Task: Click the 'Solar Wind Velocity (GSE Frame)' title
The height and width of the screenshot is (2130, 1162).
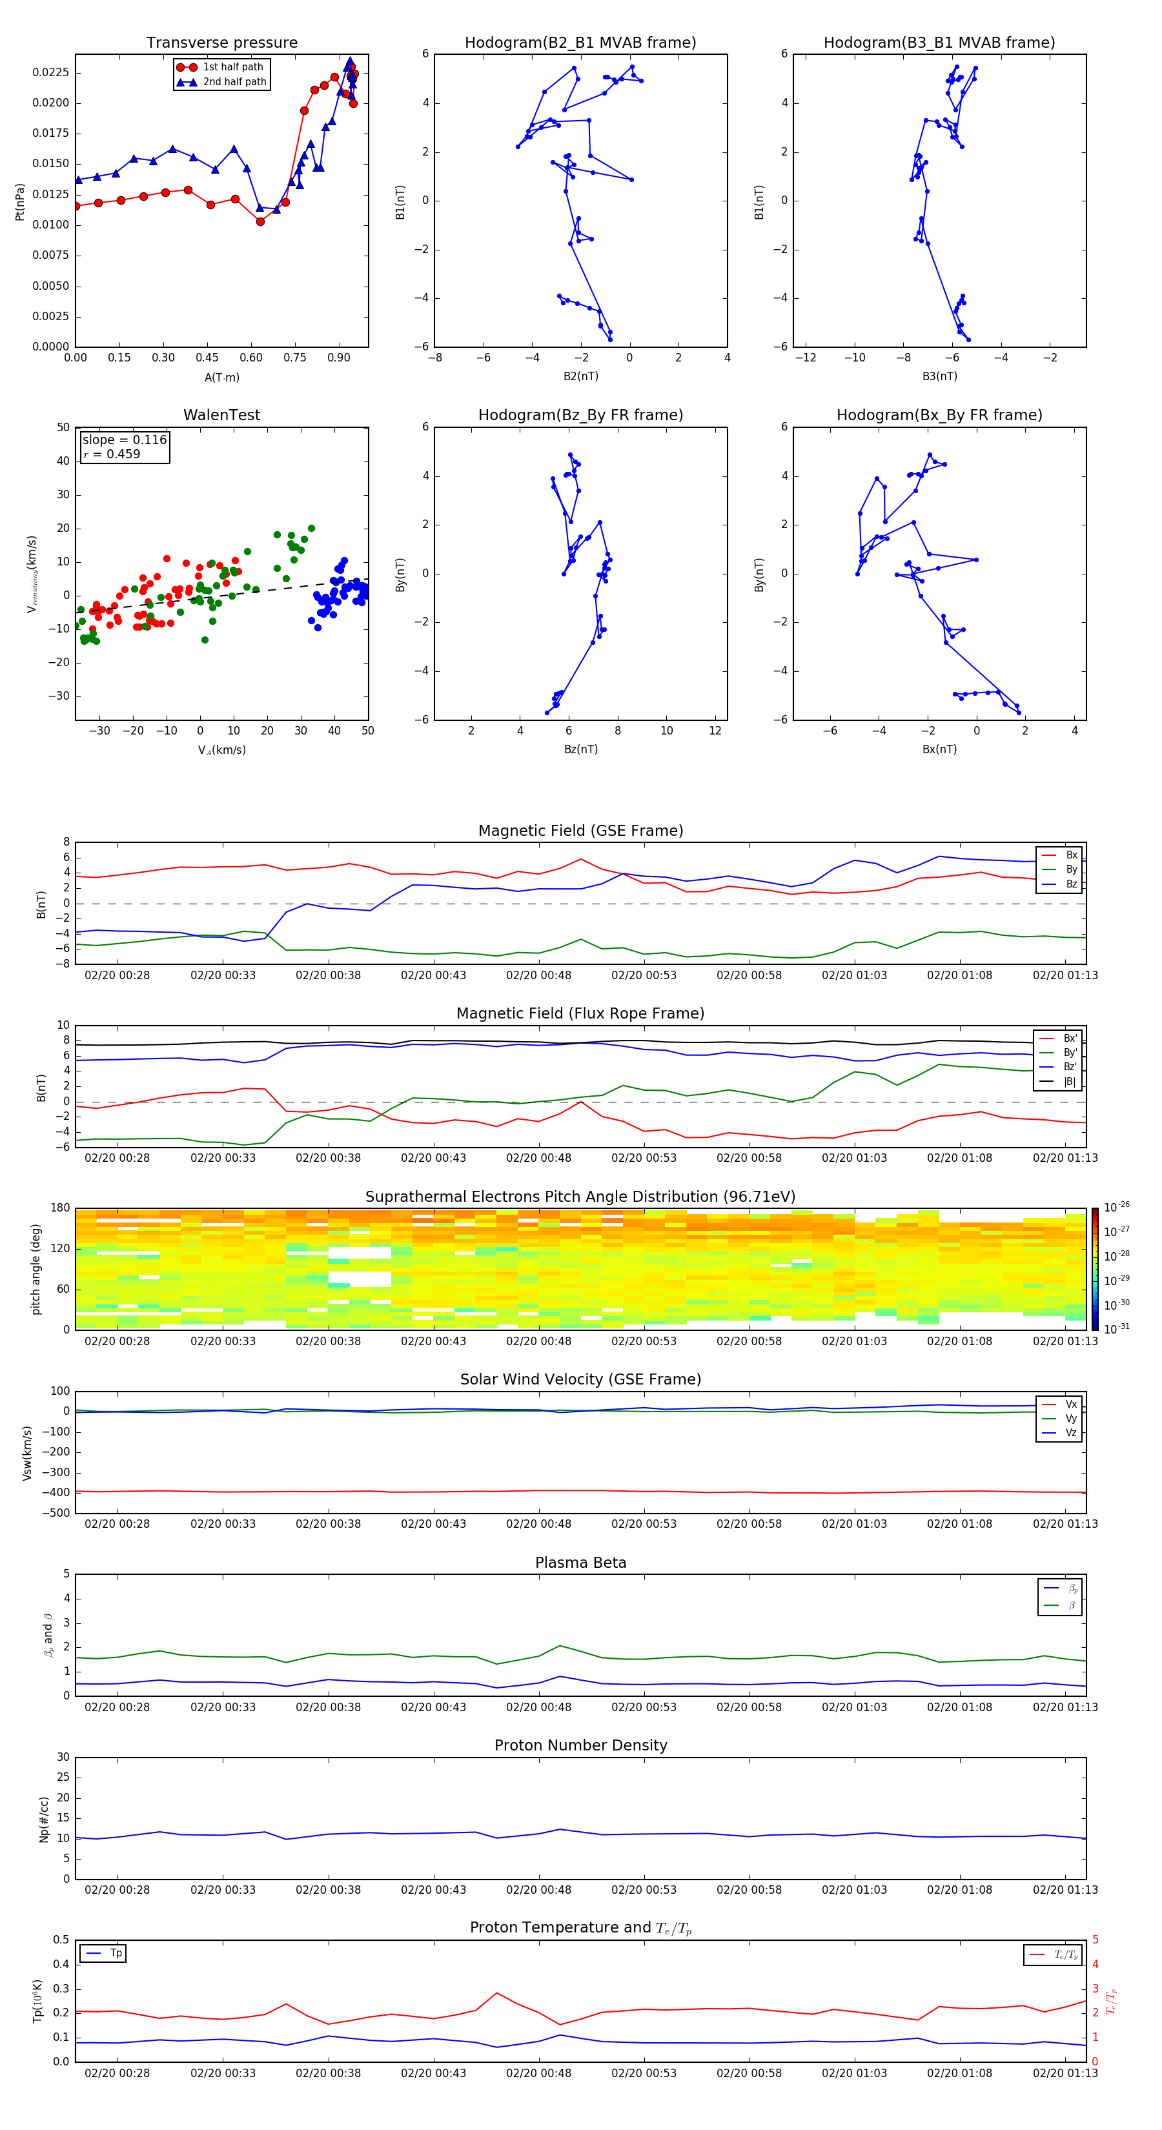Action: (580, 1380)
